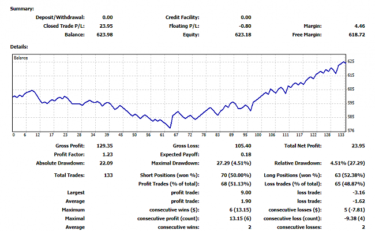Click the "Details:" section heading
The image size is (375, 231).
[19, 47]
